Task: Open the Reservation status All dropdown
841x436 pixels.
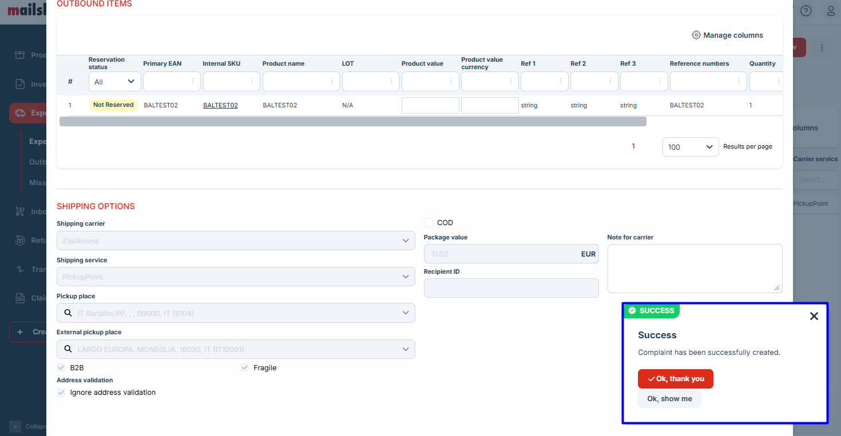Action: (x=114, y=82)
